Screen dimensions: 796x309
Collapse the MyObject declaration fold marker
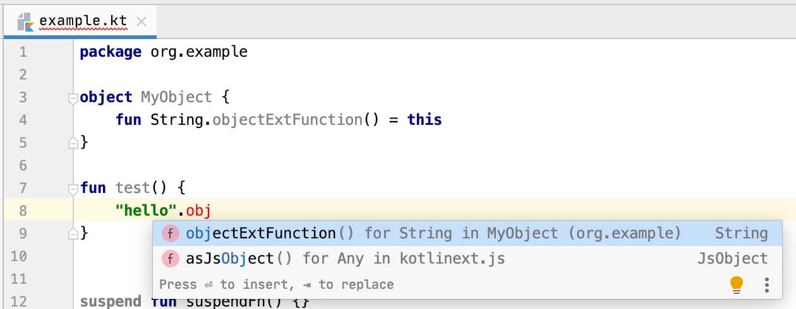point(73,98)
